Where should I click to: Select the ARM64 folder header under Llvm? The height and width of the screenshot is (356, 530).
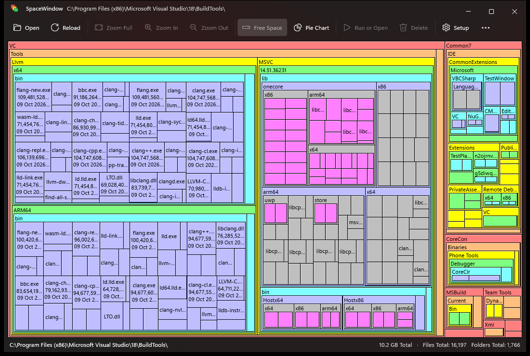pos(134,210)
